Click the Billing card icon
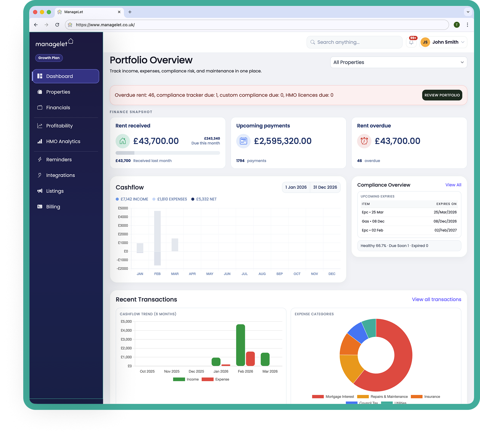 point(40,206)
